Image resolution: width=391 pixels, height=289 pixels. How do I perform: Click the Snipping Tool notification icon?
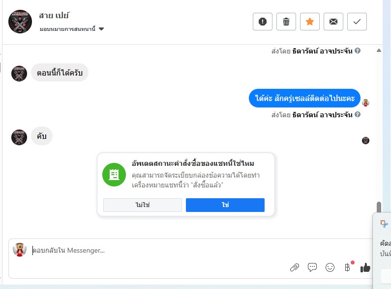(x=384, y=223)
